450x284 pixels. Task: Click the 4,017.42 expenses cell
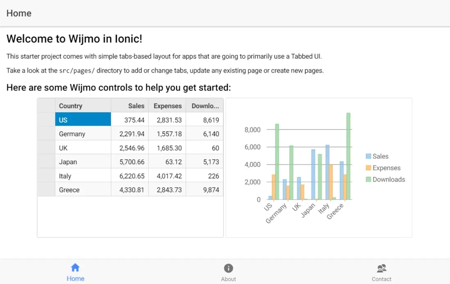167,175
